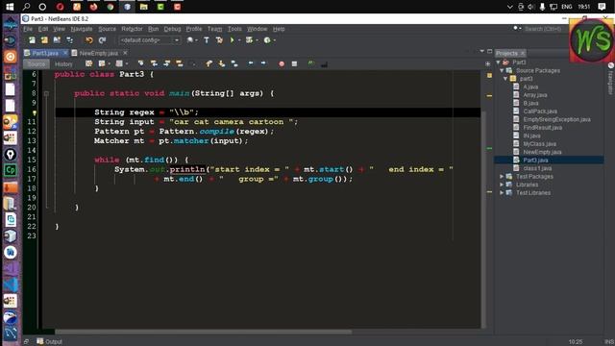Select MyClass.java in project tree
Viewport: 615px width, 346px height.
(540, 144)
